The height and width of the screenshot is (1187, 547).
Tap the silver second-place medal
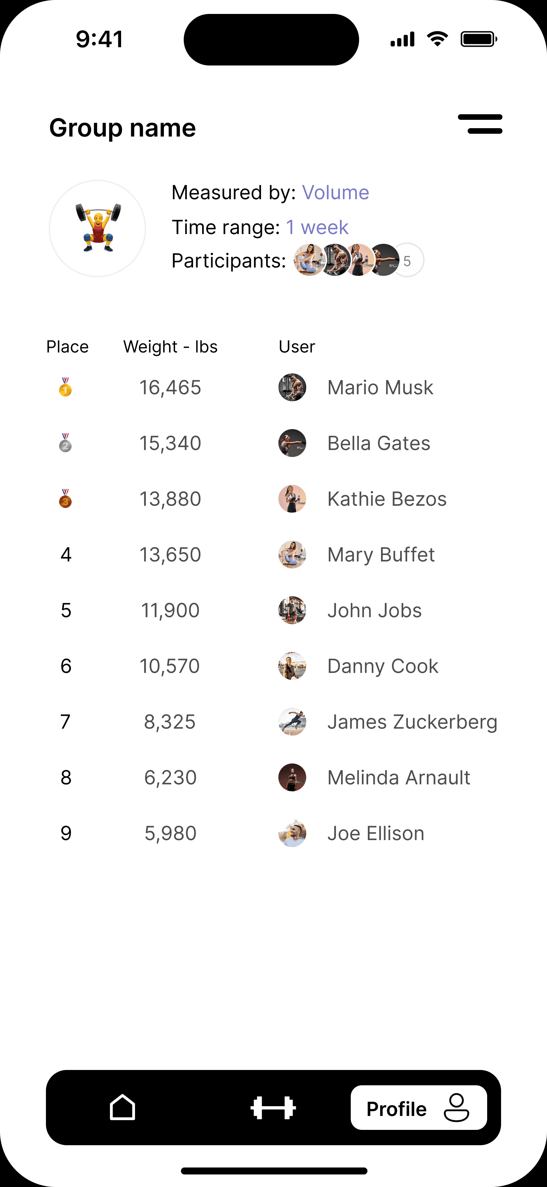point(65,443)
